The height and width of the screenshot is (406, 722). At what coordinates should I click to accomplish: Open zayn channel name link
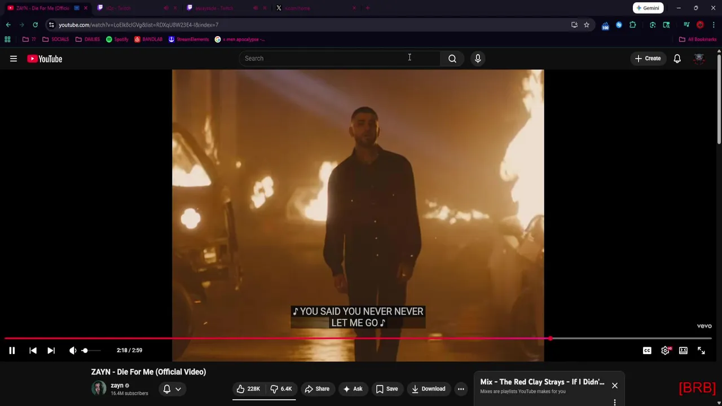click(117, 385)
